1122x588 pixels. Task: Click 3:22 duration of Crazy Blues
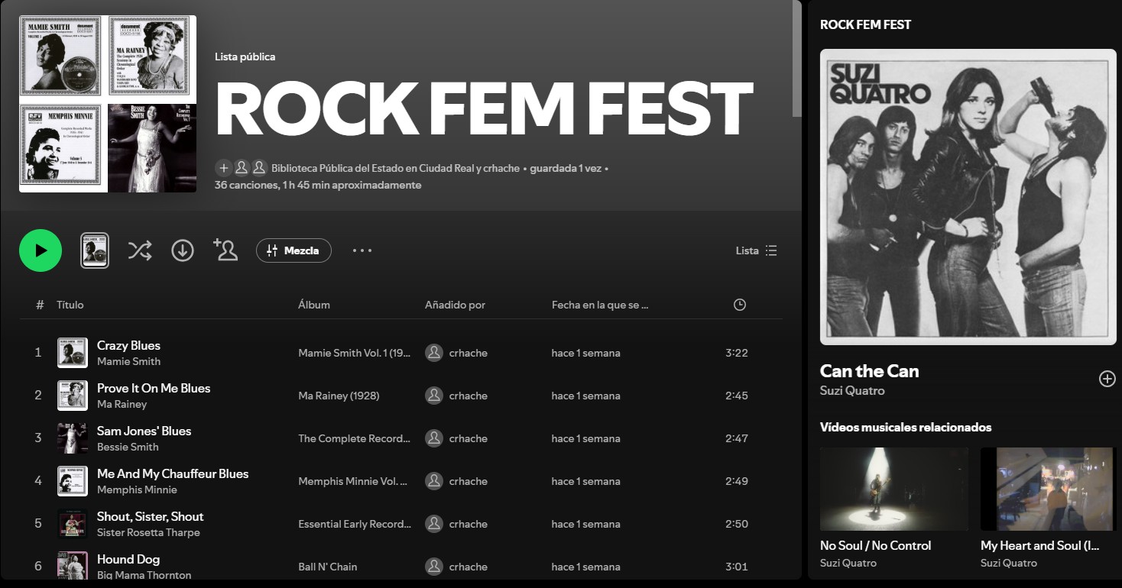[737, 353]
